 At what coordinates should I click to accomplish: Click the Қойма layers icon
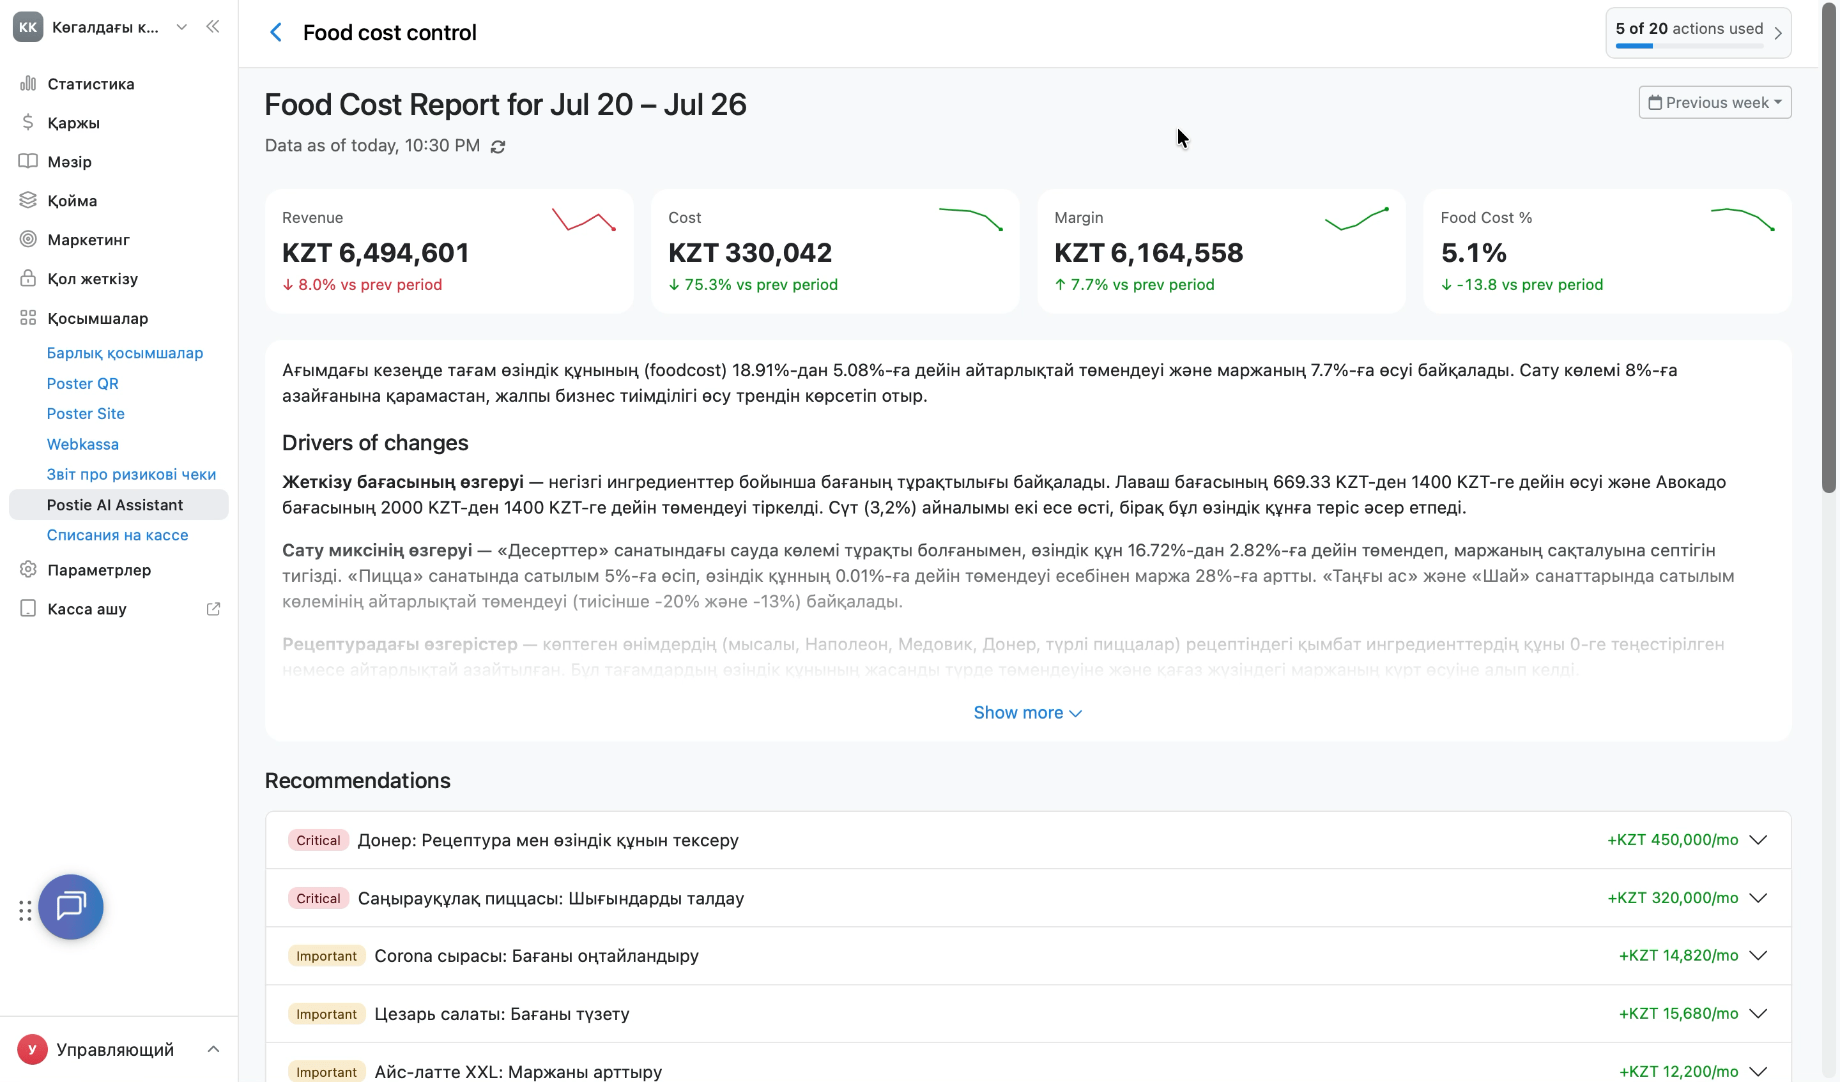(27, 200)
